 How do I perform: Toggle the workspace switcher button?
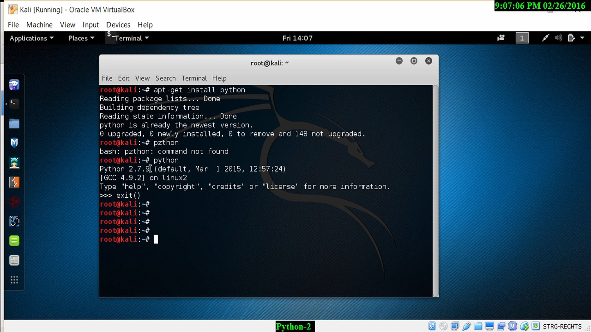522,38
